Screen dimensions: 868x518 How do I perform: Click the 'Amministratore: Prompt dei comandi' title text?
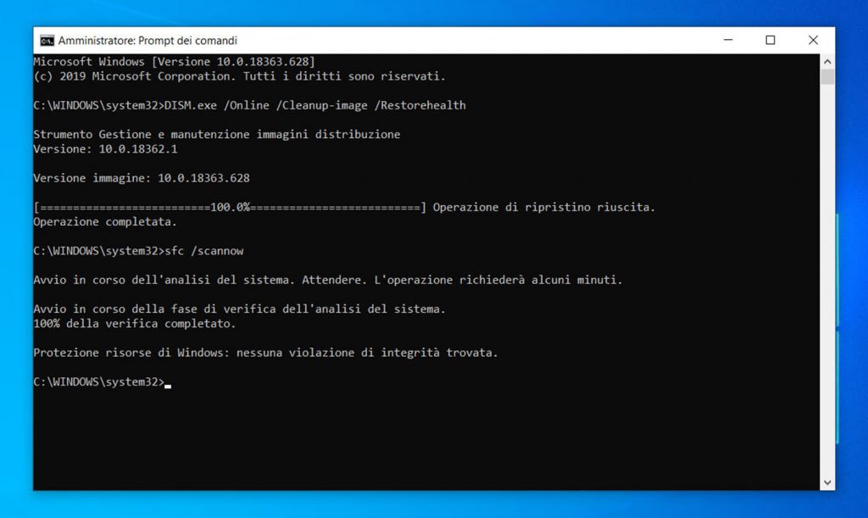point(147,41)
